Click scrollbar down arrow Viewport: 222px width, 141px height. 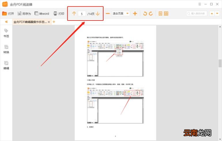[x=220, y=139]
